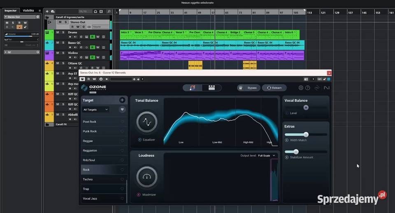Switch to the Ozone assistant view icon
395x213 pixels.
click(193, 88)
